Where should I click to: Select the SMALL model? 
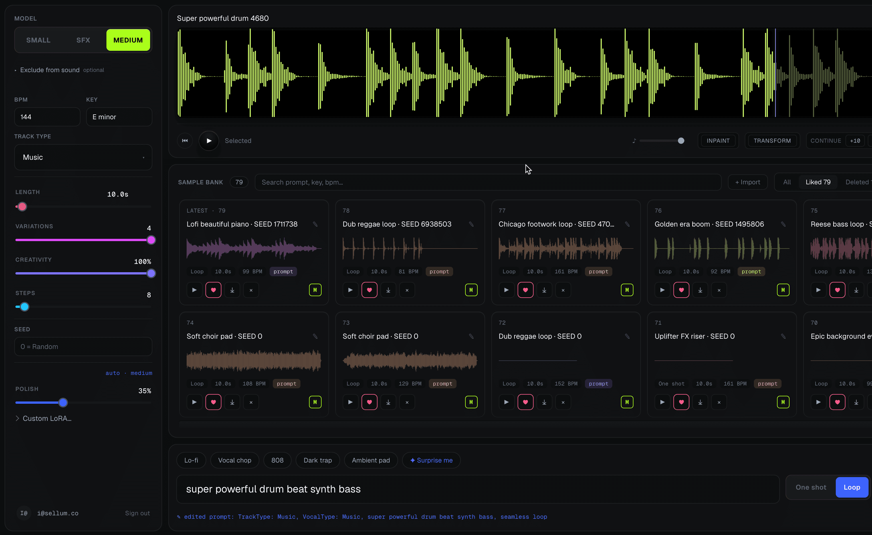(x=38, y=40)
